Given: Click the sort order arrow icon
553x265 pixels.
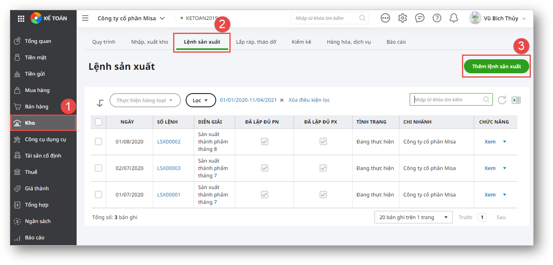Looking at the screenshot, I should (x=100, y=103).
